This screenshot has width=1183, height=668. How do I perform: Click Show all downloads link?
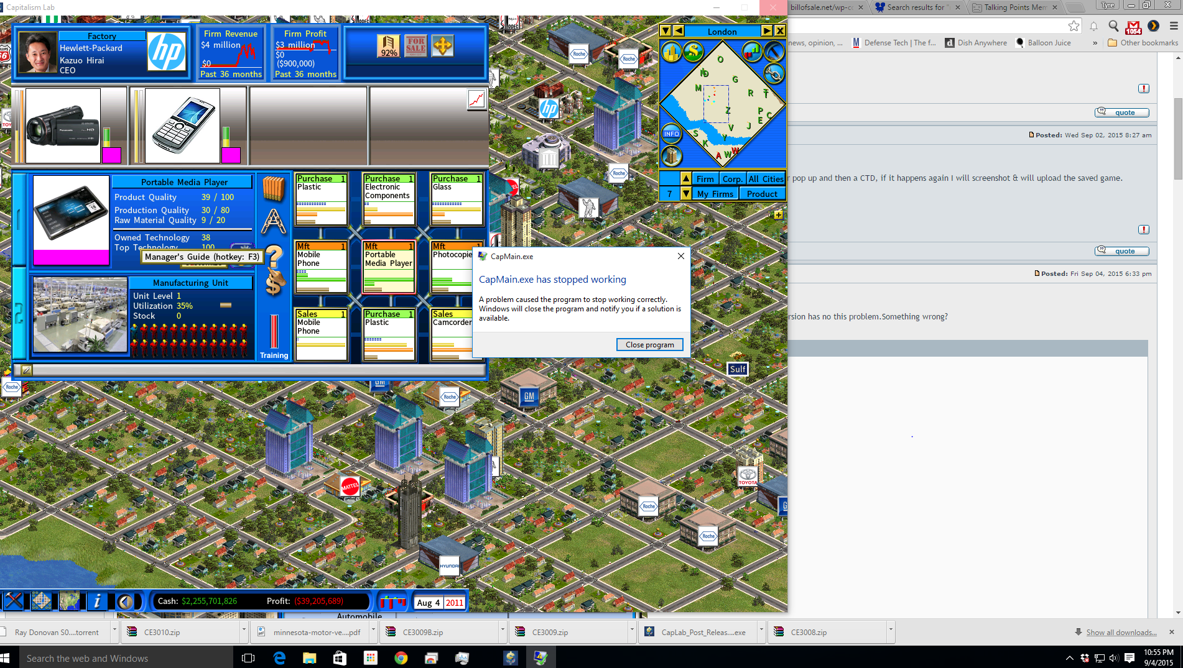point(1121,633)
